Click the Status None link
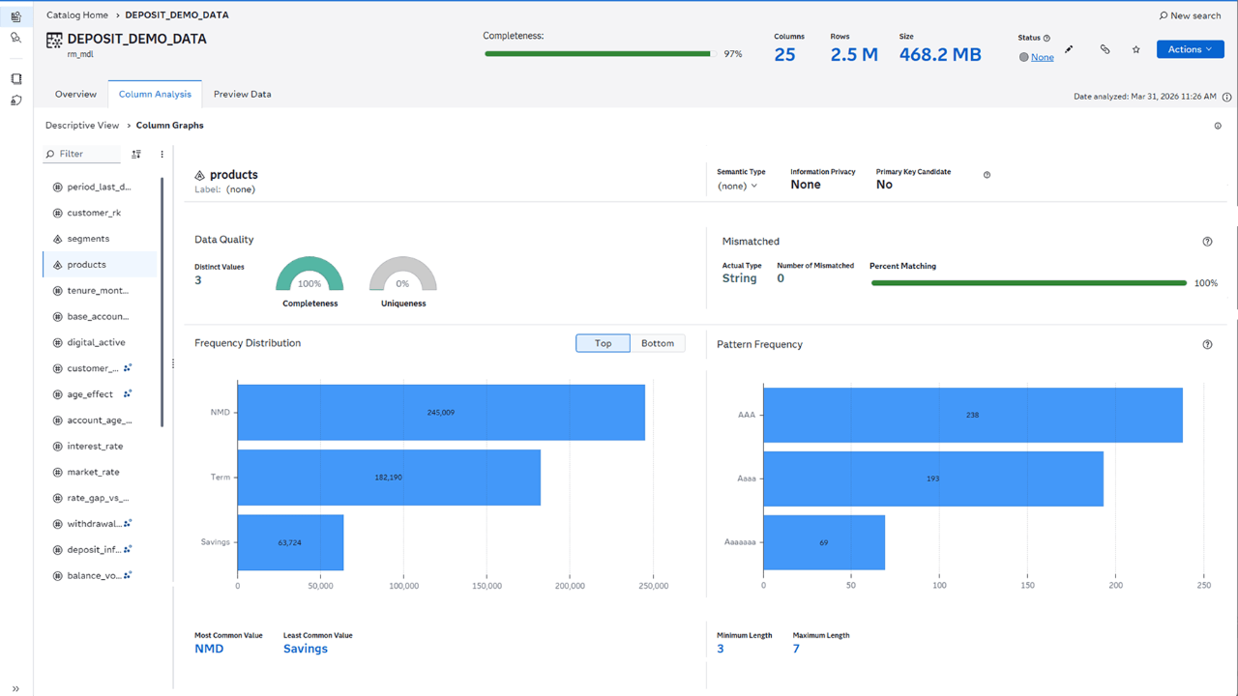1238x696 pixels. point(1042,57)
